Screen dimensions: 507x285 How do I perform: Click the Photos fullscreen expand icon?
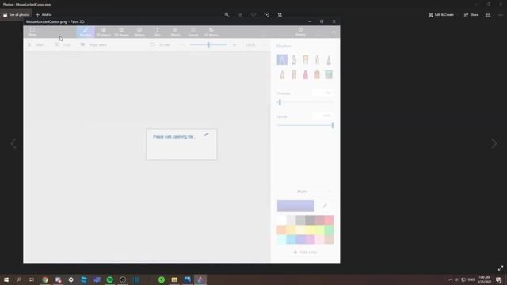pyautogui.click(x=501, y=268)
